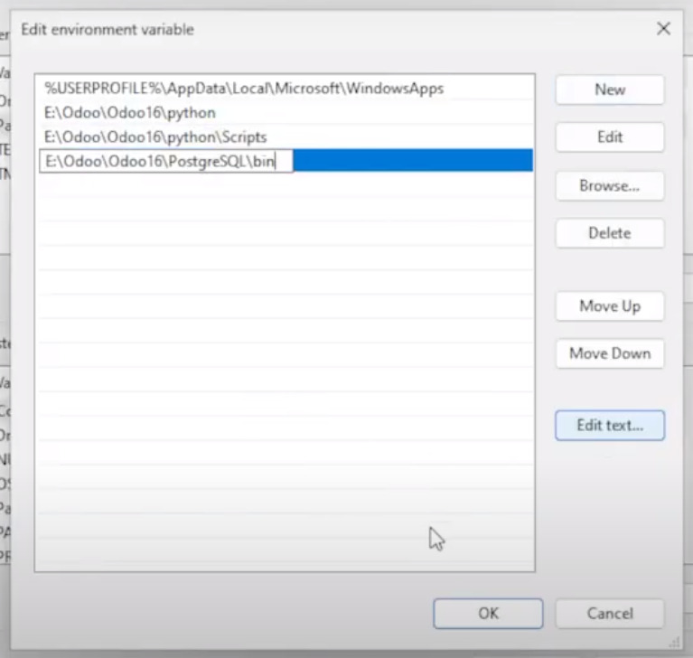
Task: Select the E:\Odoo\Odoo16\python entry
Action: pos(130,113)
